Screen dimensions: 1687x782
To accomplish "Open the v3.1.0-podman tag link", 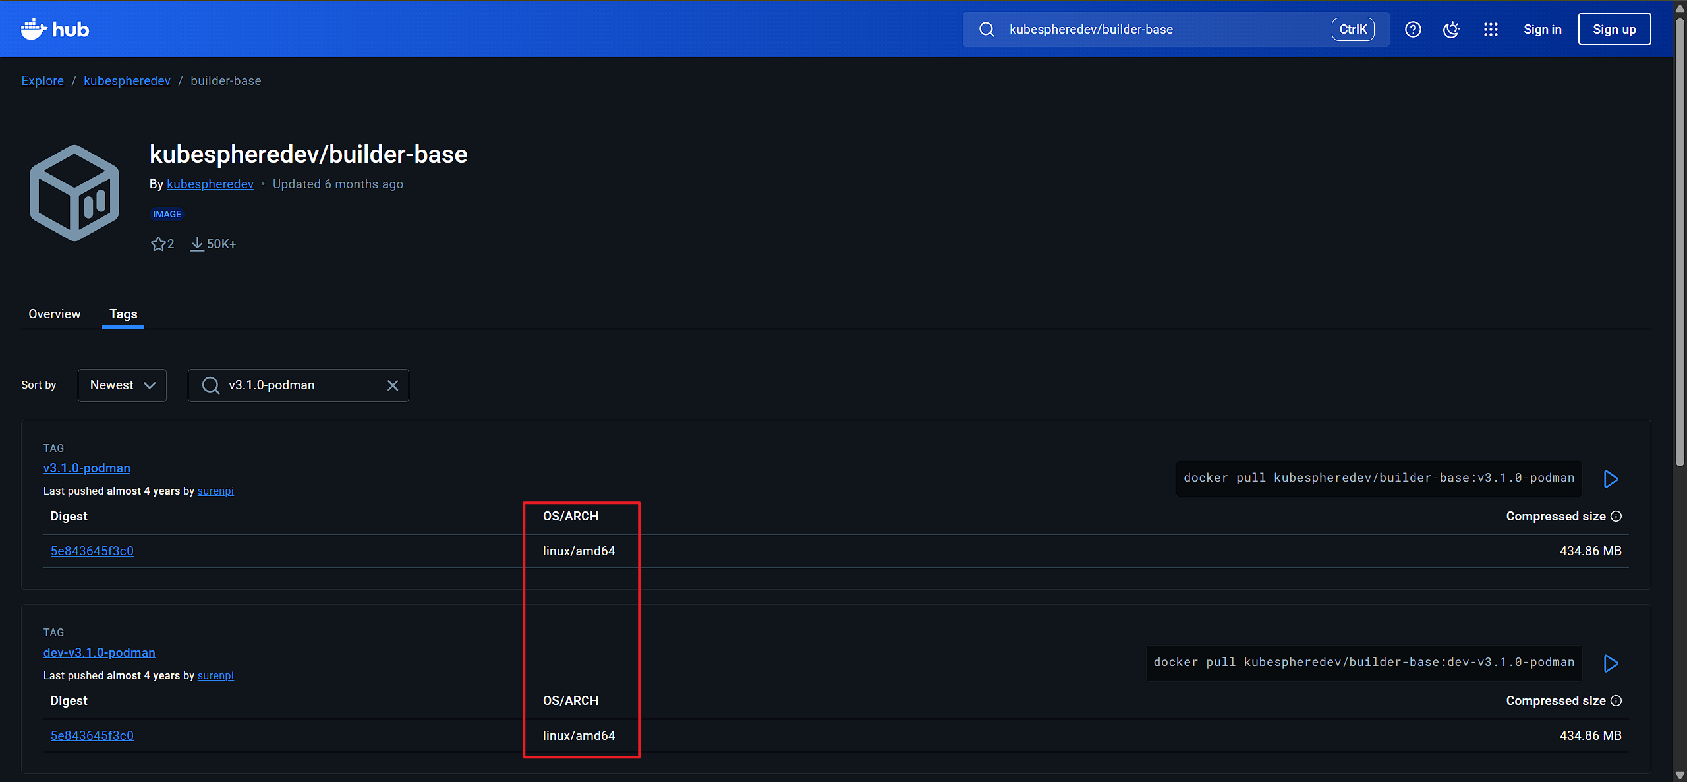I will pos(86,468).
